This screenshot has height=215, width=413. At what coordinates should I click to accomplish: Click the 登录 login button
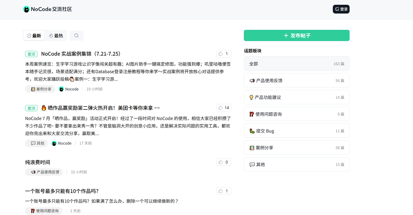click(341, 9)
